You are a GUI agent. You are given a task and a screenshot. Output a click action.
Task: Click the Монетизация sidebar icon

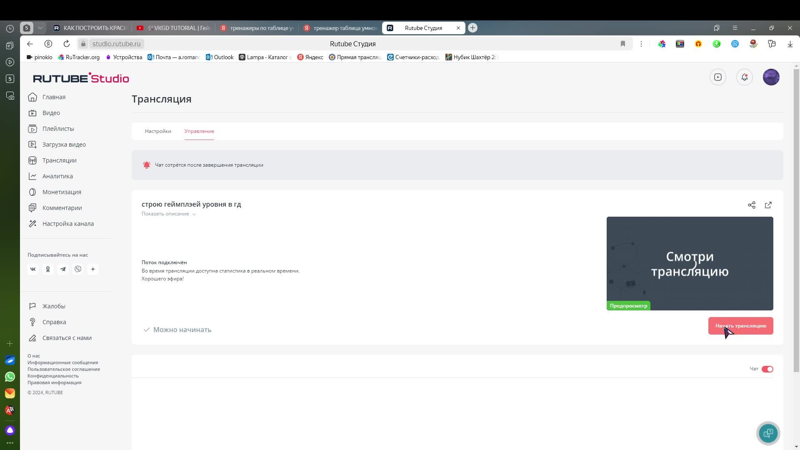click(32, 192)
